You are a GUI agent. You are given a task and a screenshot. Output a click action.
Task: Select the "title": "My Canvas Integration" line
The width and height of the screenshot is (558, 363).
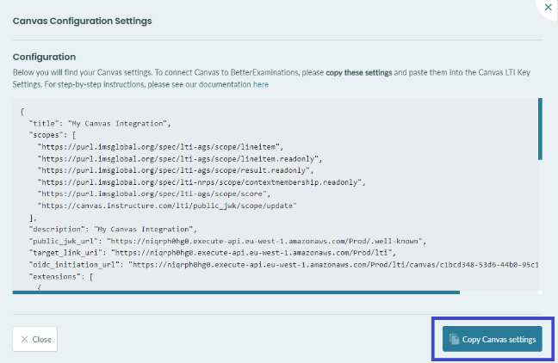click(x=101, y=124)
